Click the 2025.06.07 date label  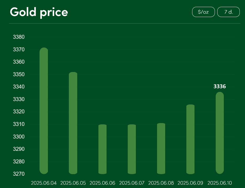pyautogui.click(x=132, y=183)
